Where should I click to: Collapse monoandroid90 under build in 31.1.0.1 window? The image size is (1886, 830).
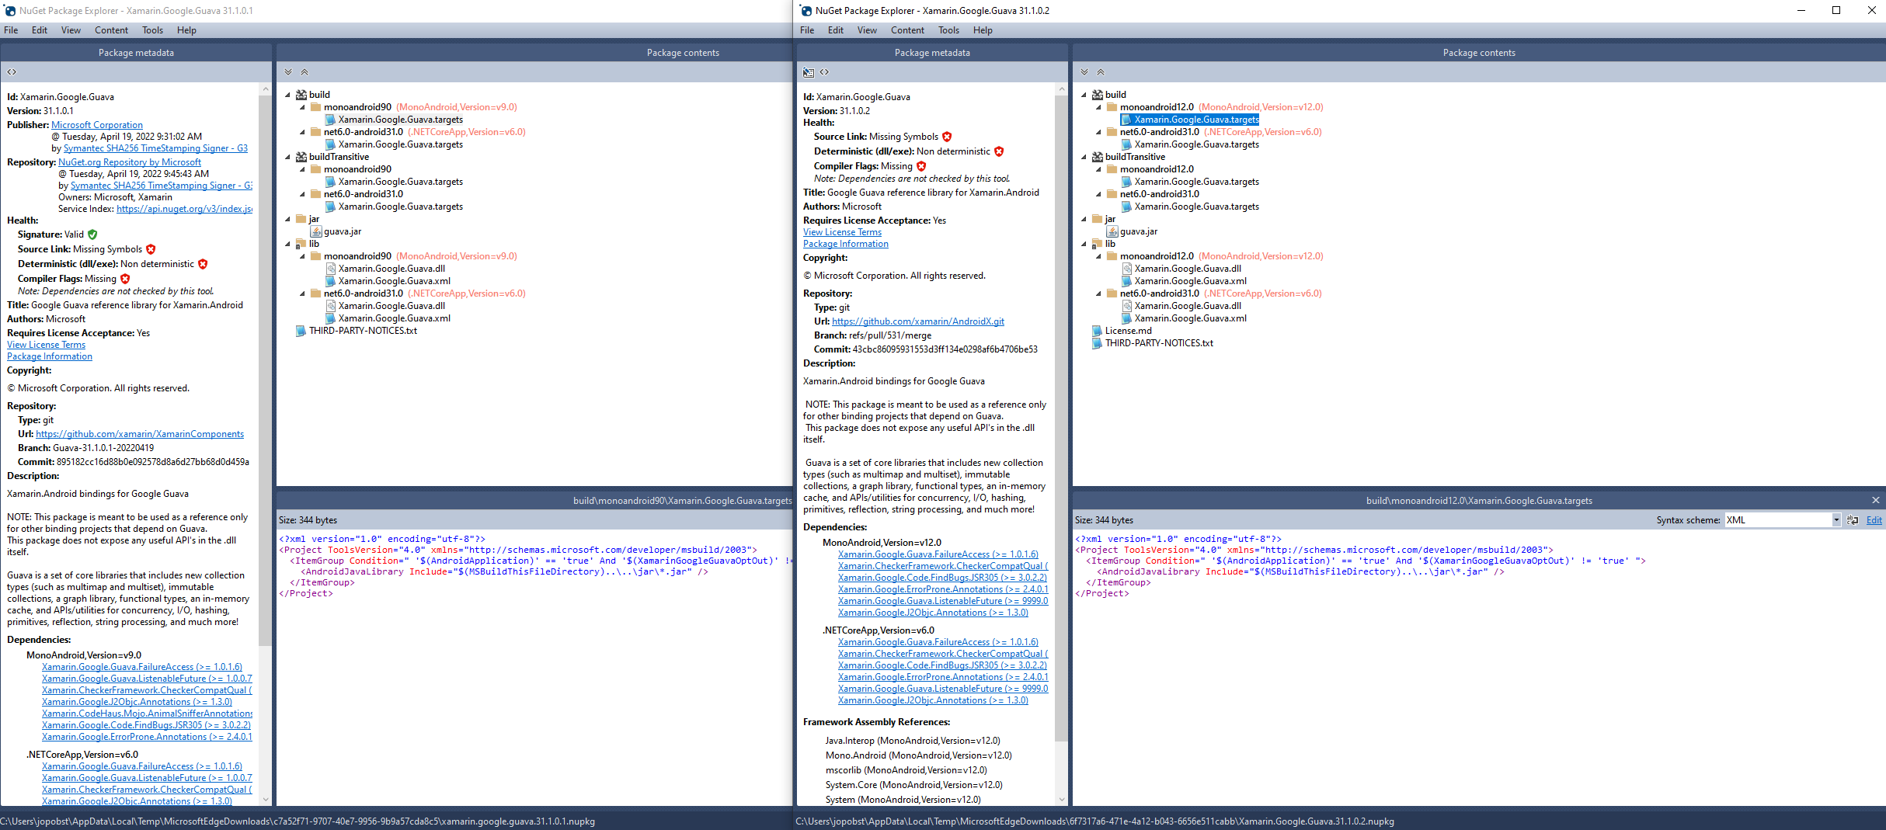pos(302,107)
